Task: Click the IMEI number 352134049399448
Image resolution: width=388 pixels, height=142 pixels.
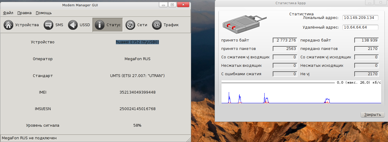Action: (138, 92)
